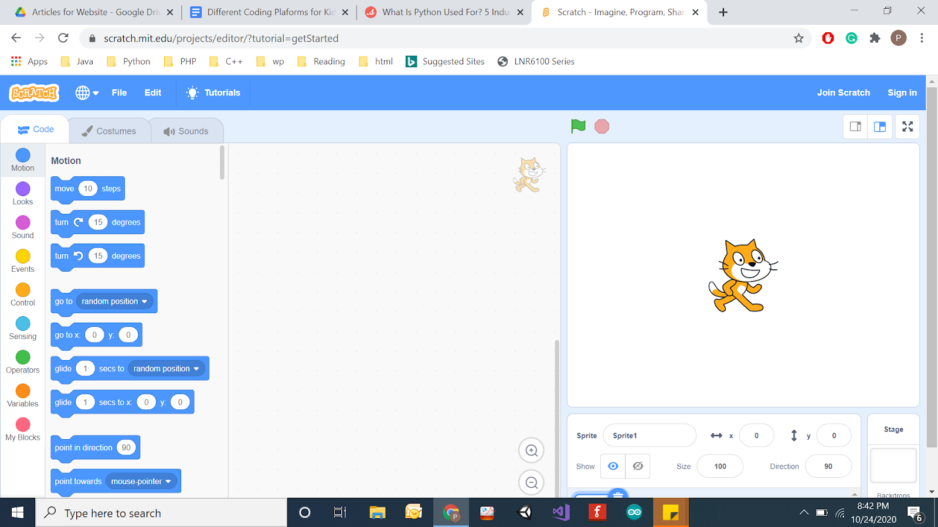Switch to the 'Different Coding Platforms' tab
The width and height of the screenshot is (938, 527).
(x=269, y=12)
